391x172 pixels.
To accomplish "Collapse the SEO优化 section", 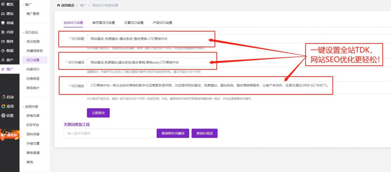I will 24,33.
